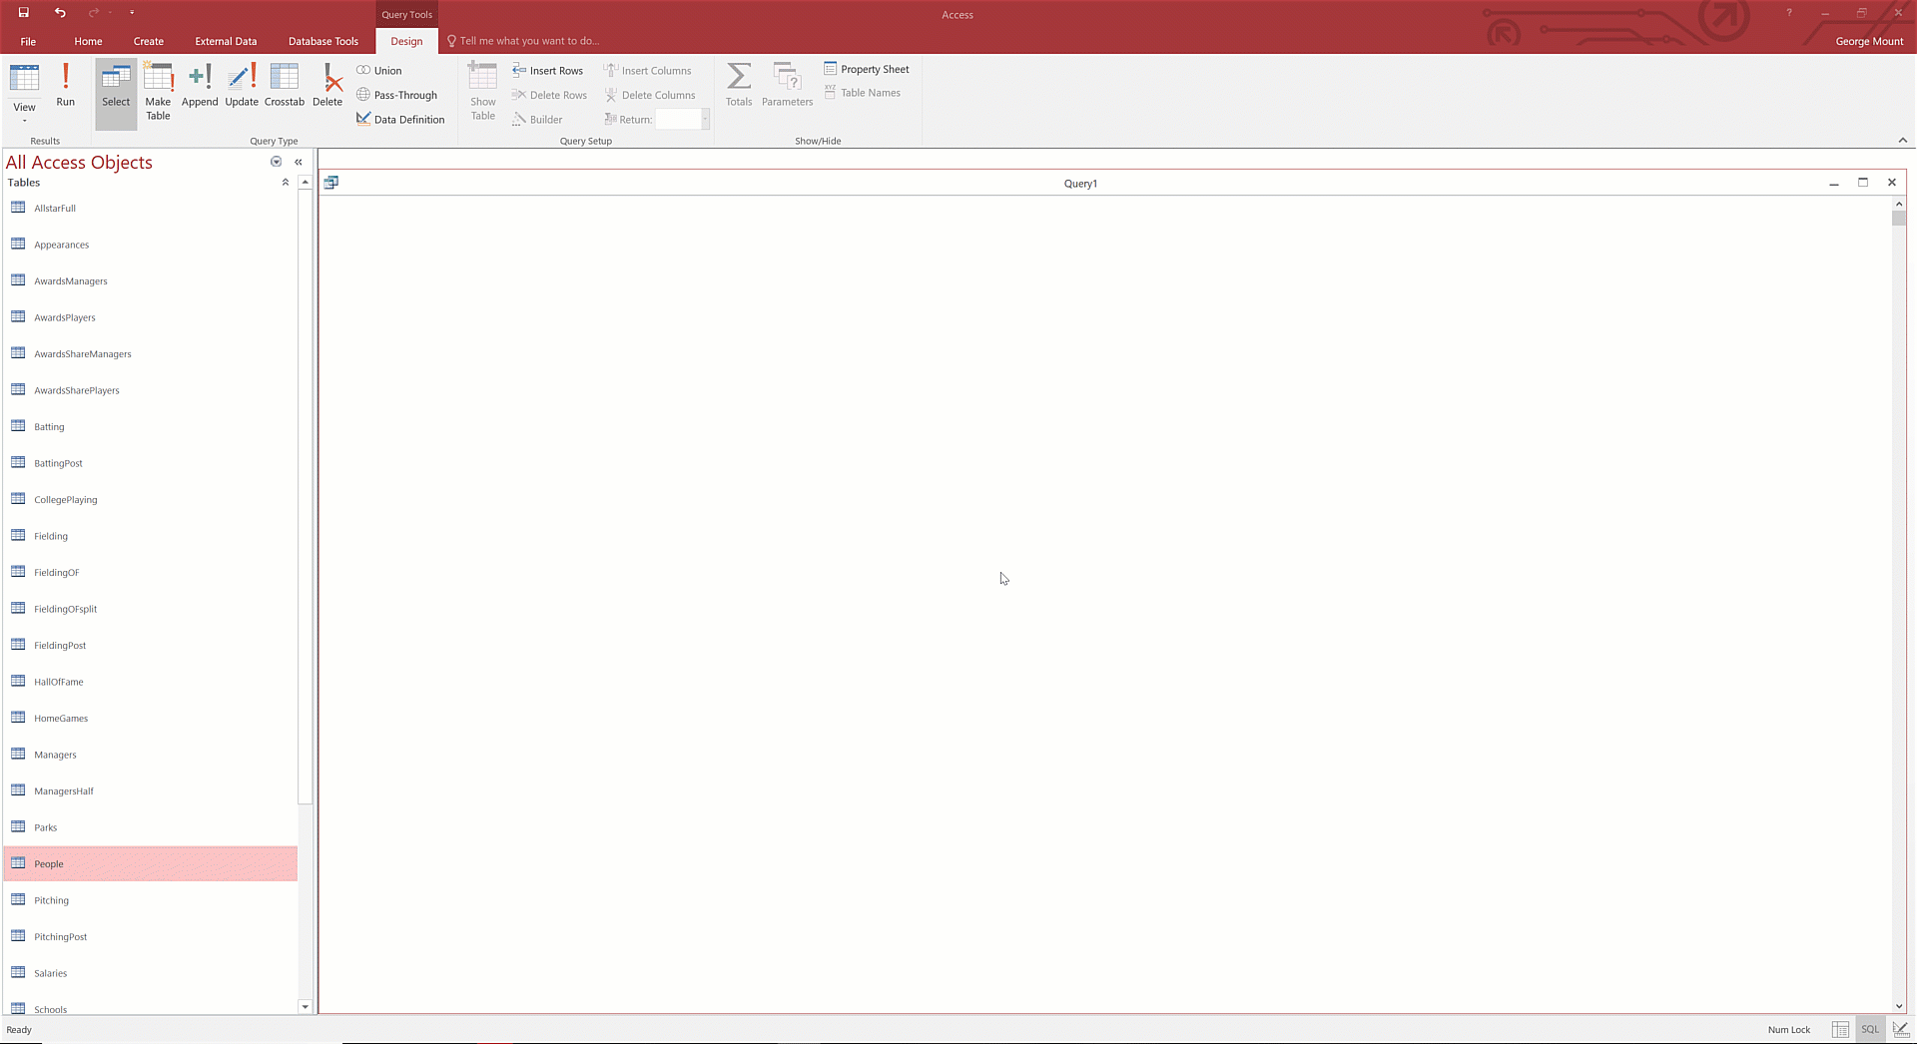Select the FieldingOFsplit table
The image size is (1917, 1044).
151,609
